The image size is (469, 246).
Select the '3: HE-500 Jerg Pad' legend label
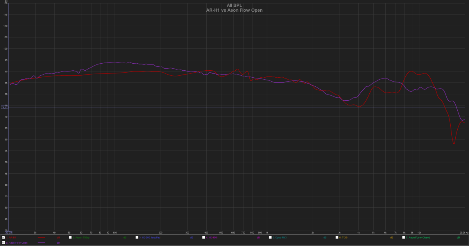(150, 237)
